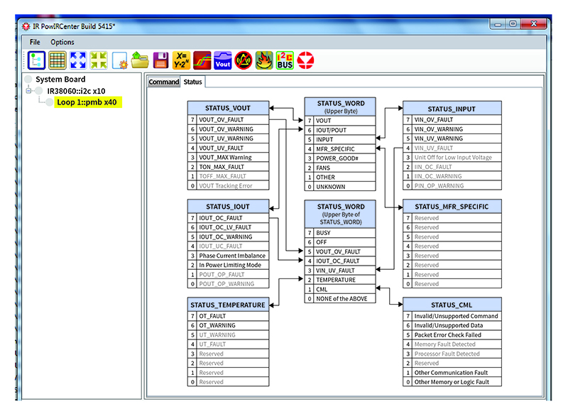Click the STATUS_TEMPERATURE block header
568x414 pixels.
[x=228, y=305]
